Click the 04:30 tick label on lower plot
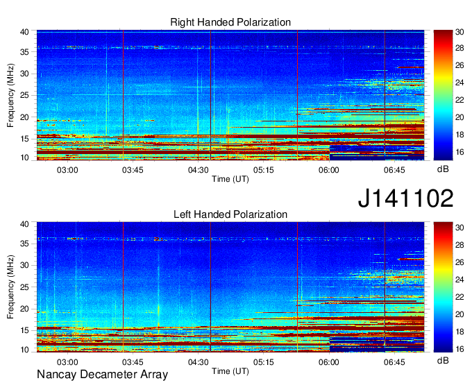The height and width of the screenshot is (383, 472). [x=198, y=362]
